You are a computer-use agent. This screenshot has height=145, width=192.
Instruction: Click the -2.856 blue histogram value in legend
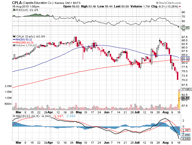pos(70,116)
